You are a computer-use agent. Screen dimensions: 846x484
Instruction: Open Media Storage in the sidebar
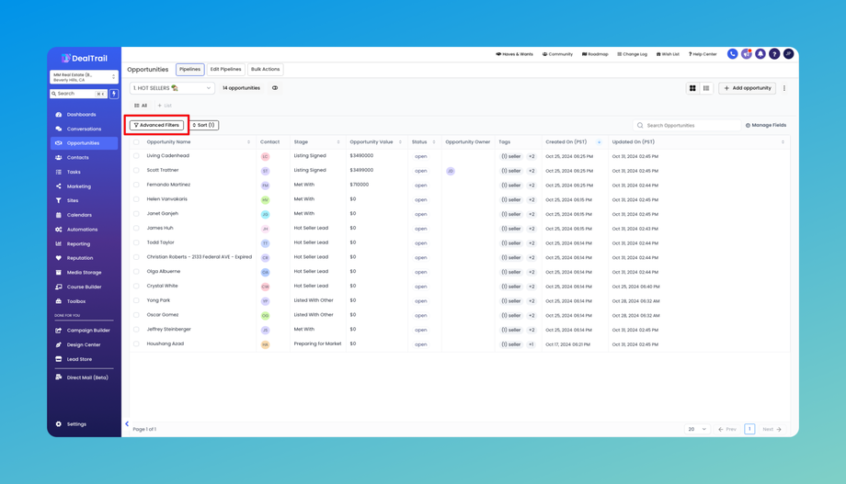(x=84, y=273)
